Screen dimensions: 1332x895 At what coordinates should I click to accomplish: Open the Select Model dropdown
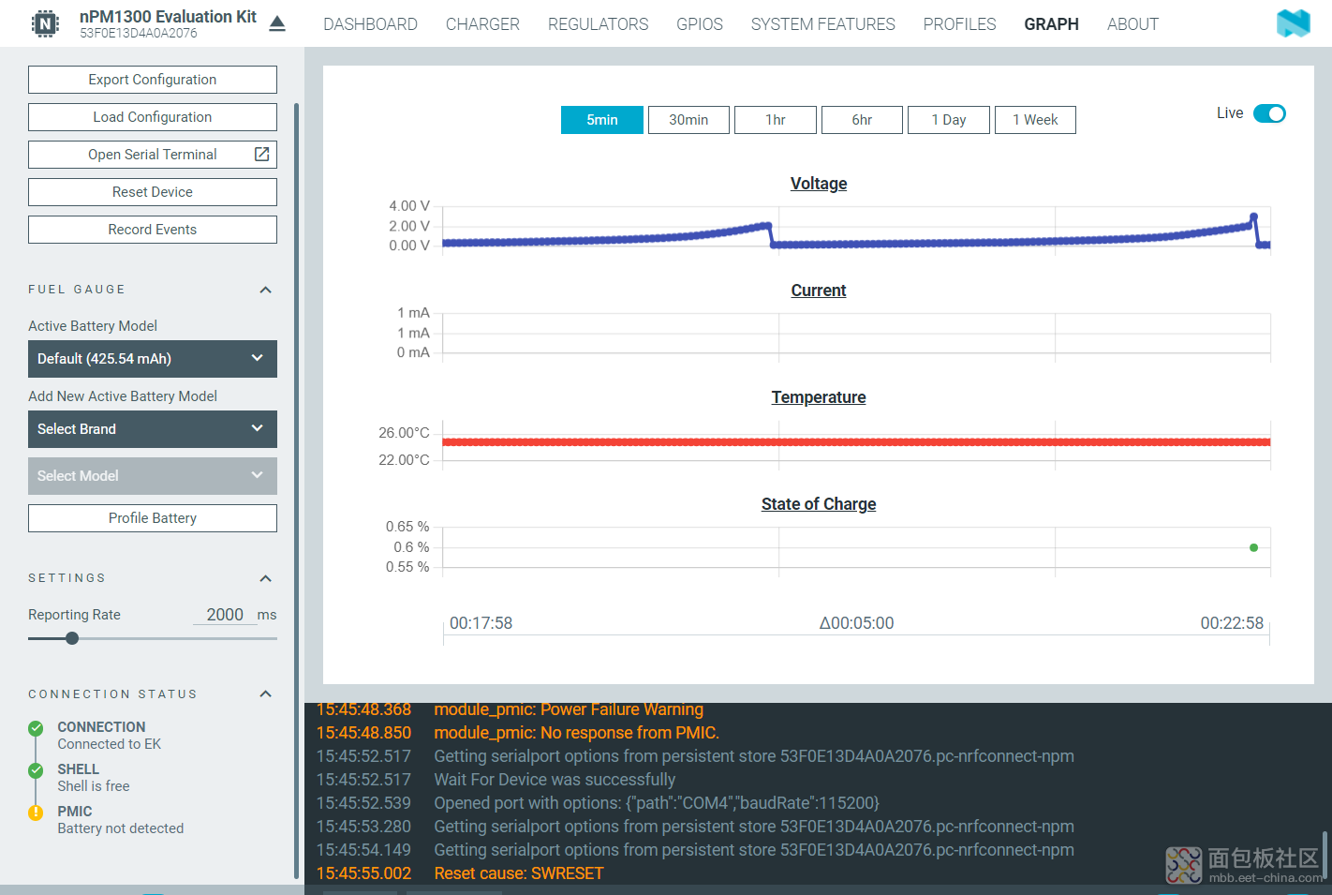[153, 476]
